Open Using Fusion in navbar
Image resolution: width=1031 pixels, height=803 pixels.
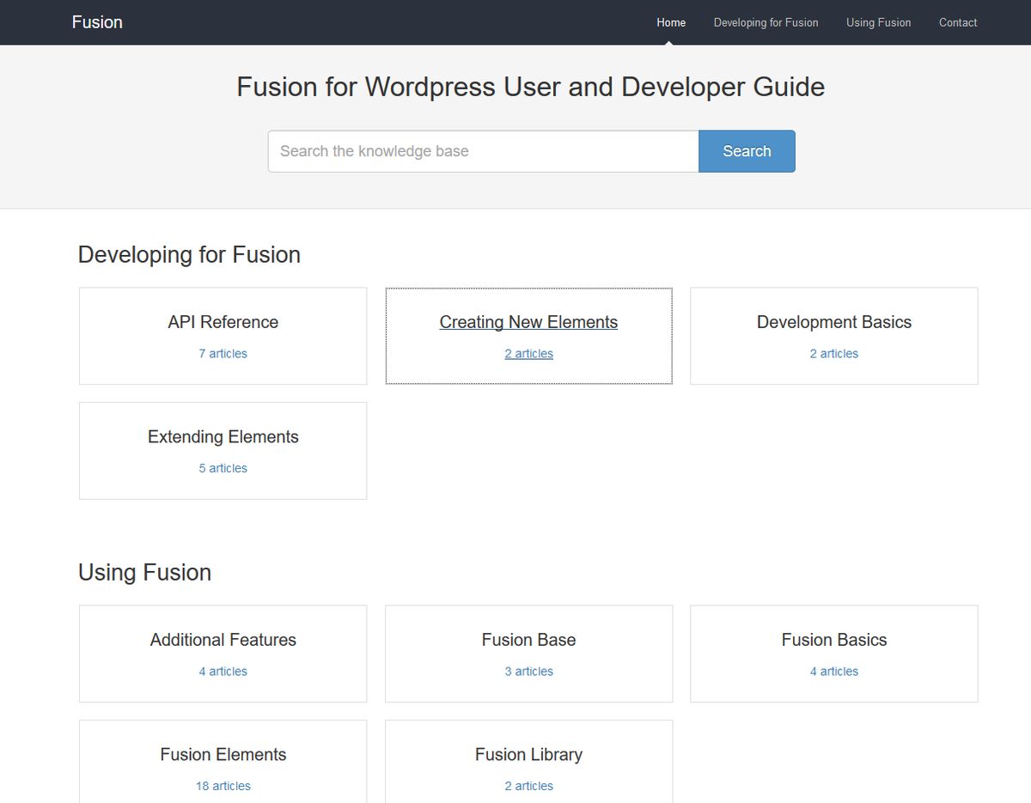pyautogui.click(x=878, y=22)
